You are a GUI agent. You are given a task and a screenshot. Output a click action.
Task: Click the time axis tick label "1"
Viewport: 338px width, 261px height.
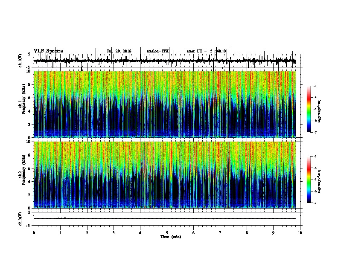click(x=60, y=233)
